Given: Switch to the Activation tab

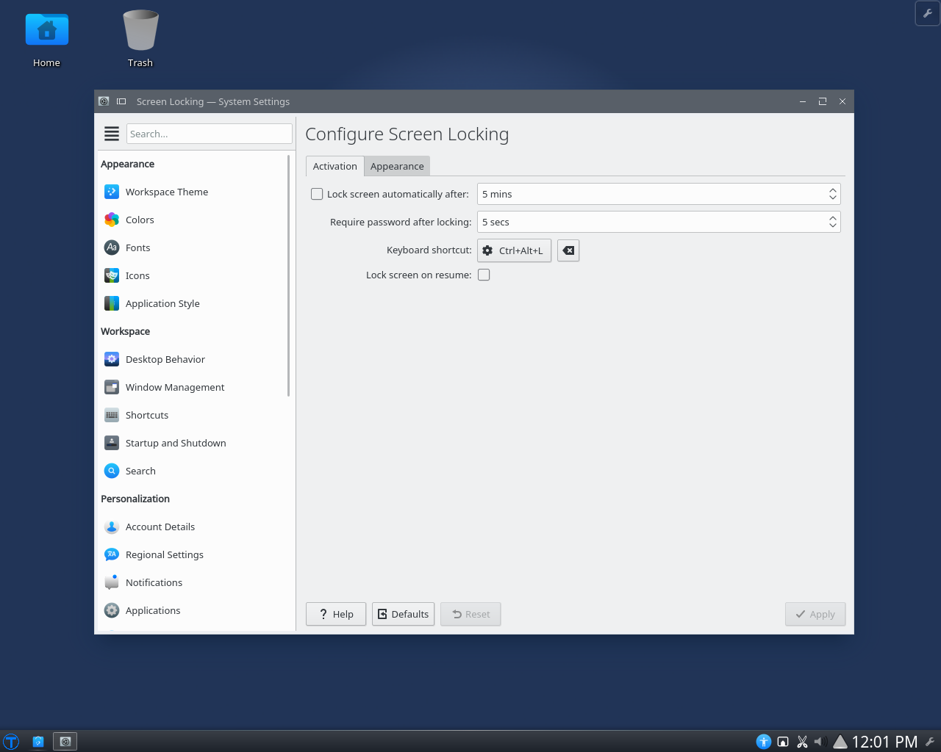Looking at the screenshot, I should coord(334,166).
